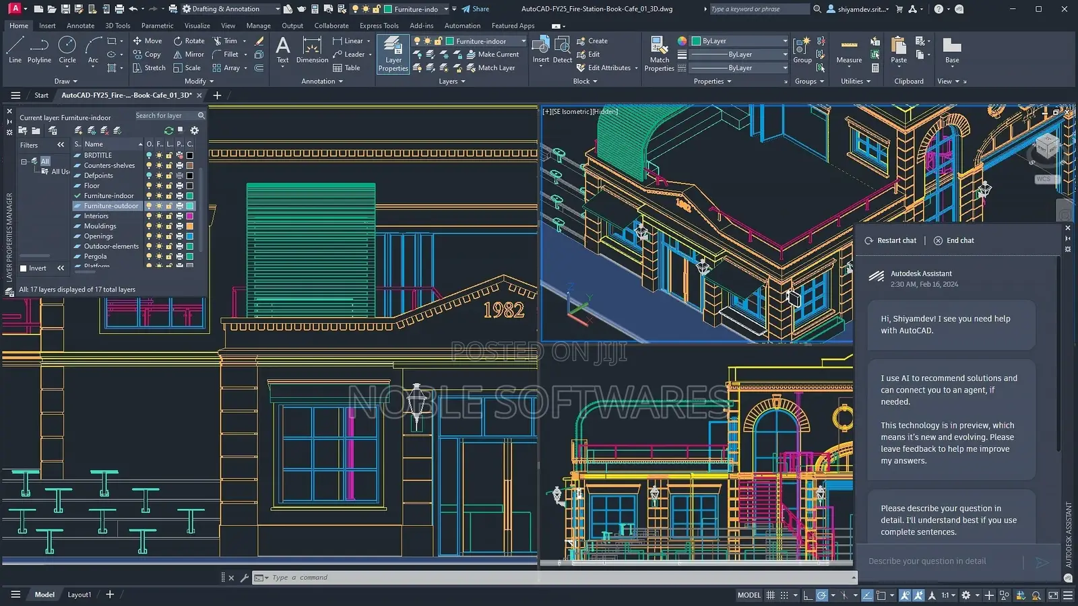
Task: Toggle on/off bulb for BRDTITLE layer
Action: [x=149, y=156]
